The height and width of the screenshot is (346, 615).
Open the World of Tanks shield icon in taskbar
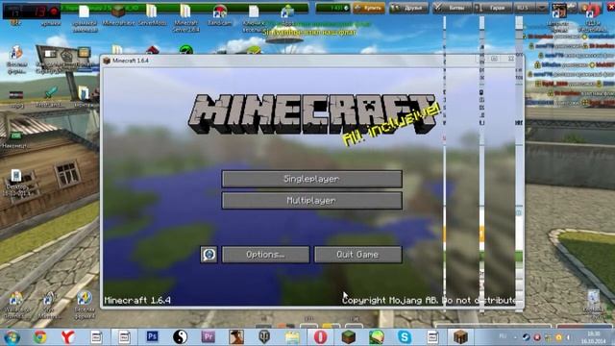click(x=264, y=337)
